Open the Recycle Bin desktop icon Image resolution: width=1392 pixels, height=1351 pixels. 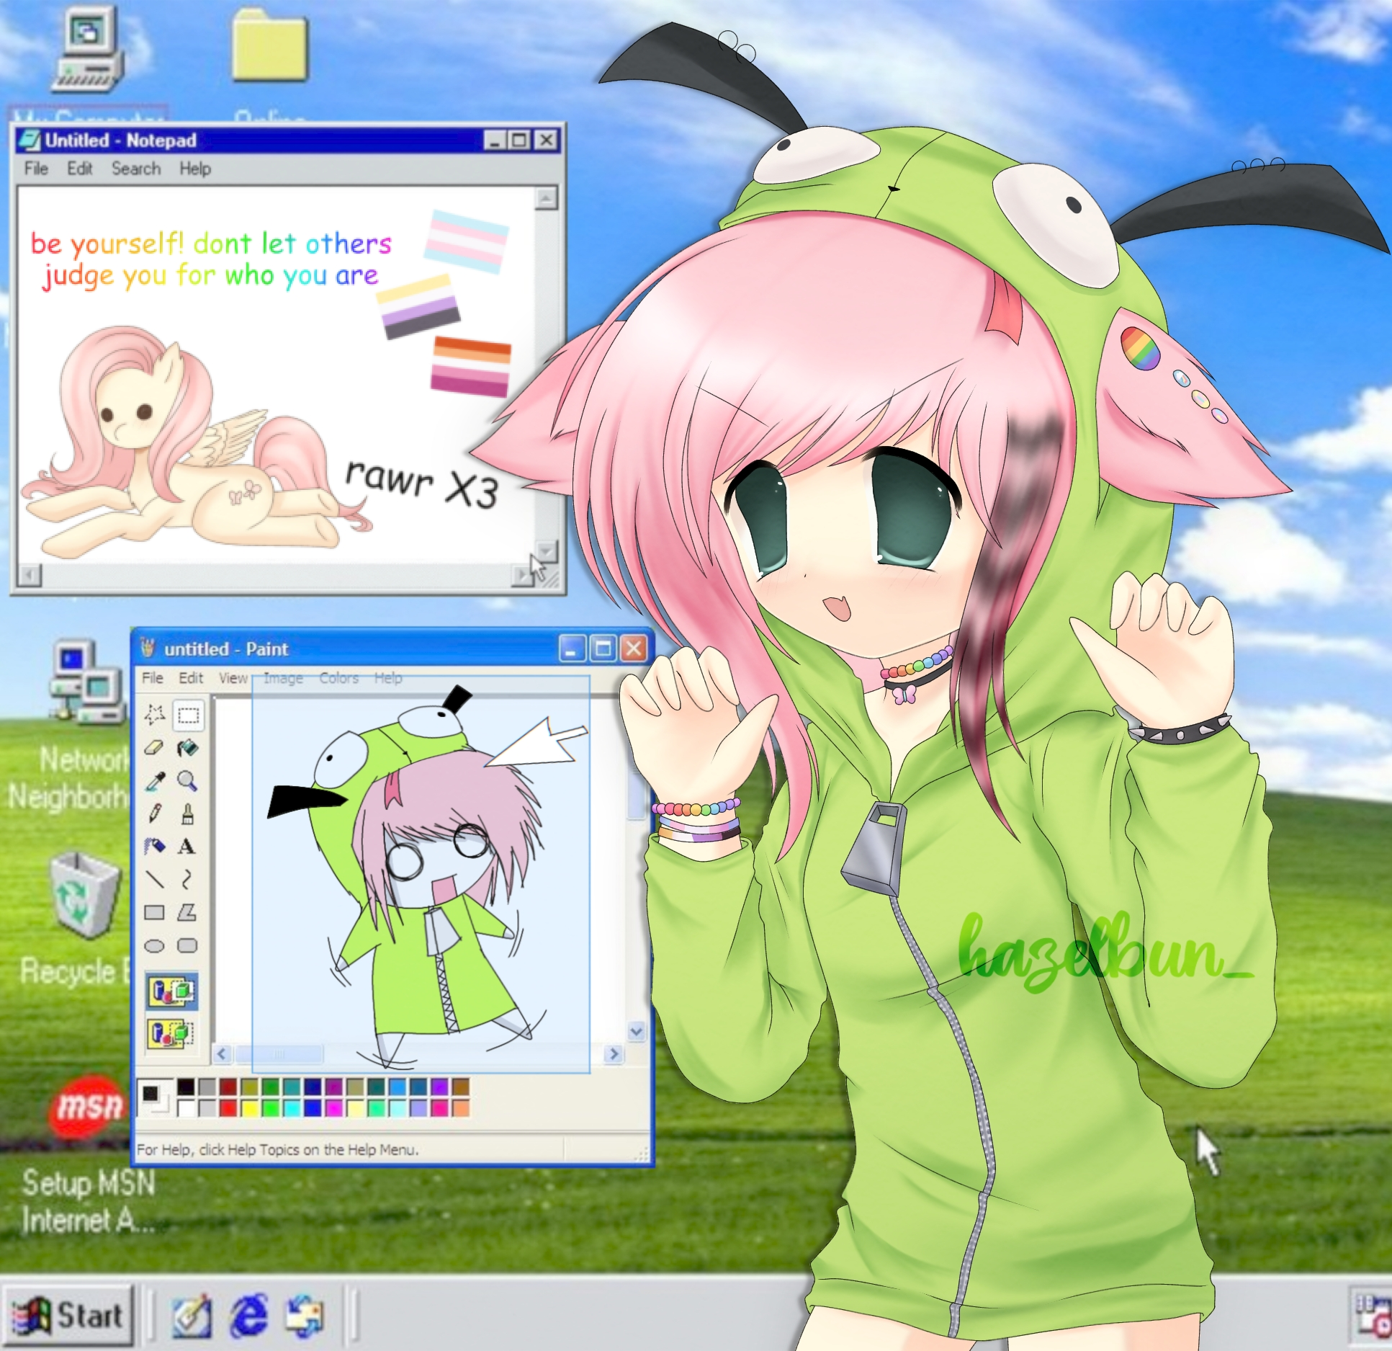pyautogui.click(x=85, y=896)
